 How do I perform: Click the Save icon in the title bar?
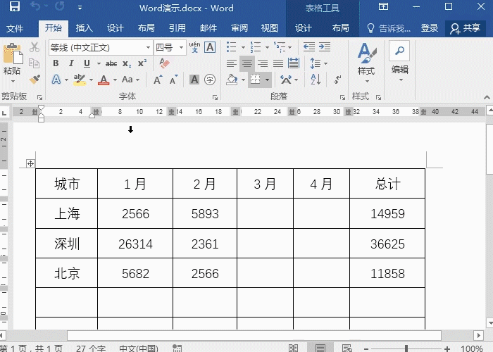click(x=15, y=7)
